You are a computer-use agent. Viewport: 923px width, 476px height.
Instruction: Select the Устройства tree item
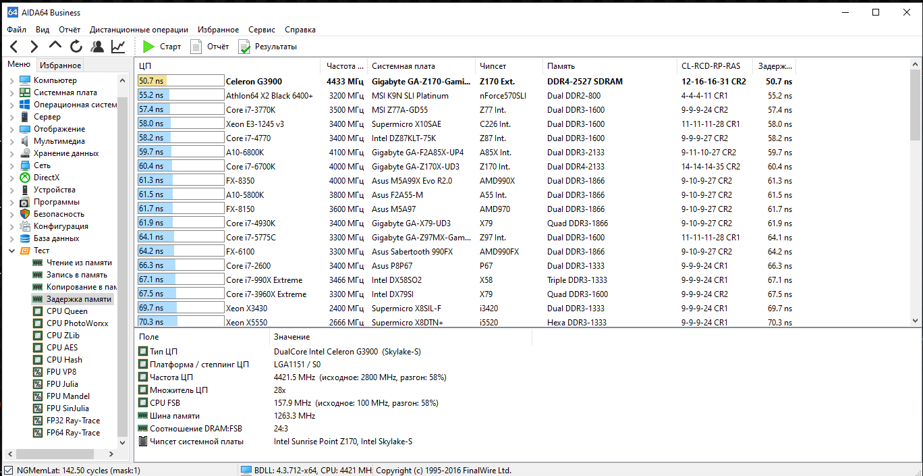55,190
